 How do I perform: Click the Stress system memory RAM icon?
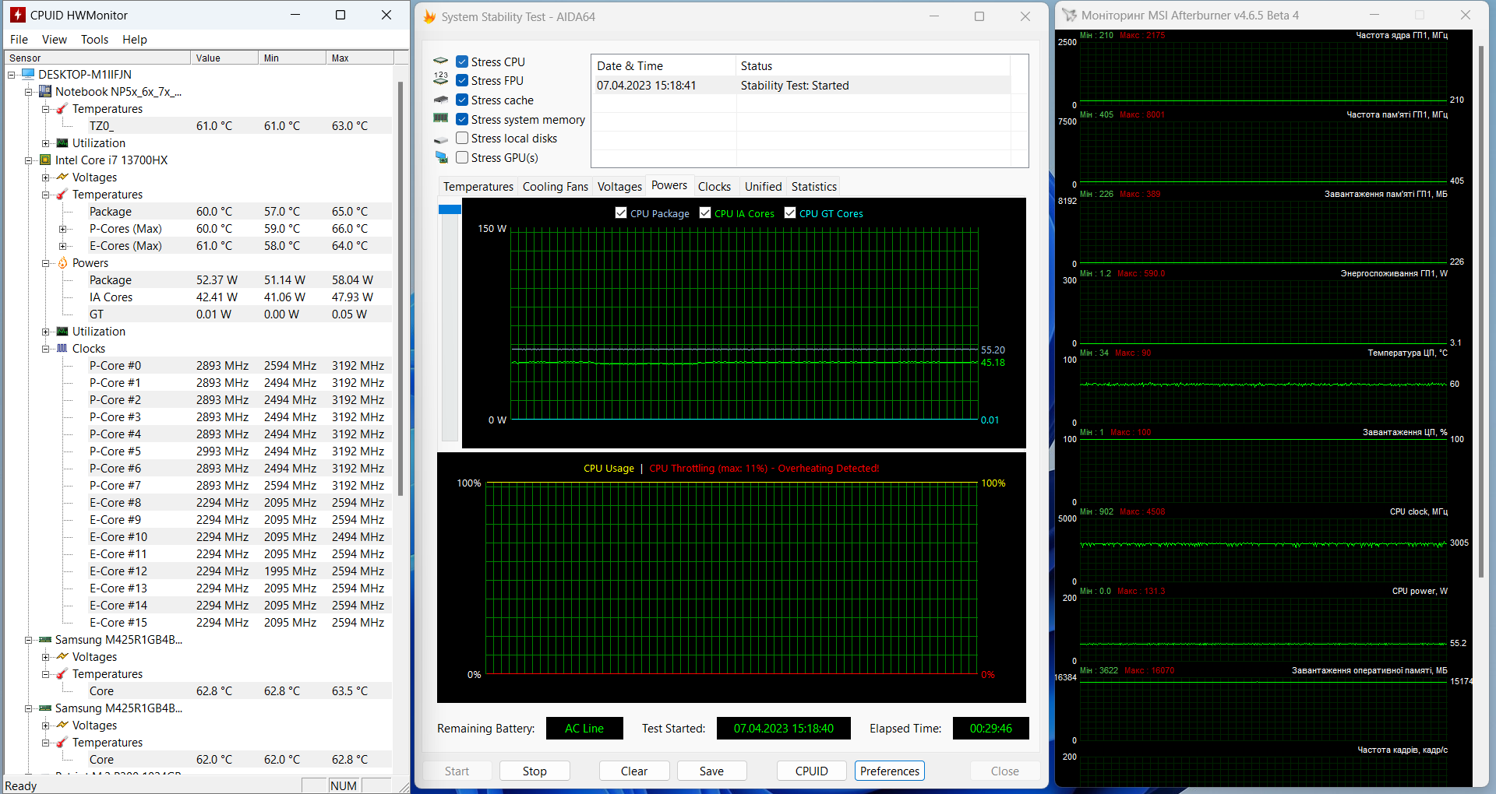441,119
